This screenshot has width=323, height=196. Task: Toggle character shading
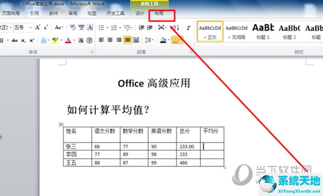[x=81, y=40]
